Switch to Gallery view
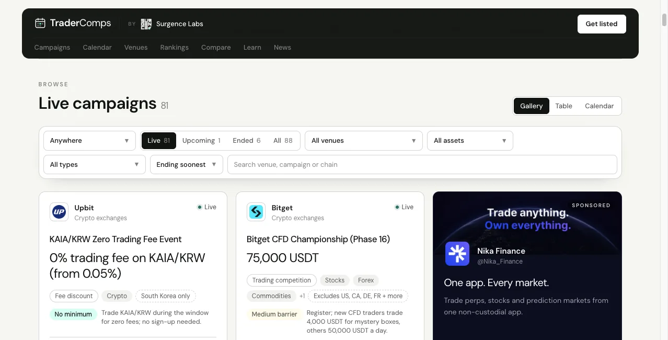The height and width of the screenshot is (340, 668). [531, 106]
